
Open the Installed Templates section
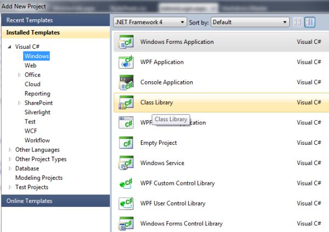coord(55,32)
